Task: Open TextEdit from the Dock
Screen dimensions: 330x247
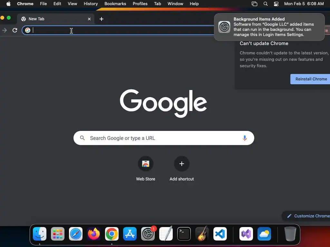Action: [x=166, y=234]
